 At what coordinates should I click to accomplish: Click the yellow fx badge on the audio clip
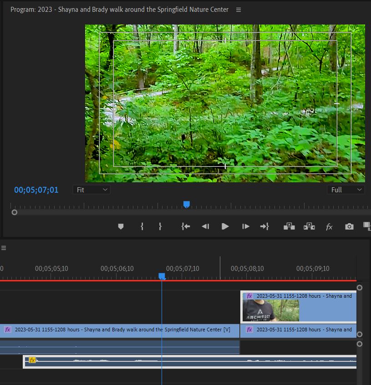(x=32, y=360)
